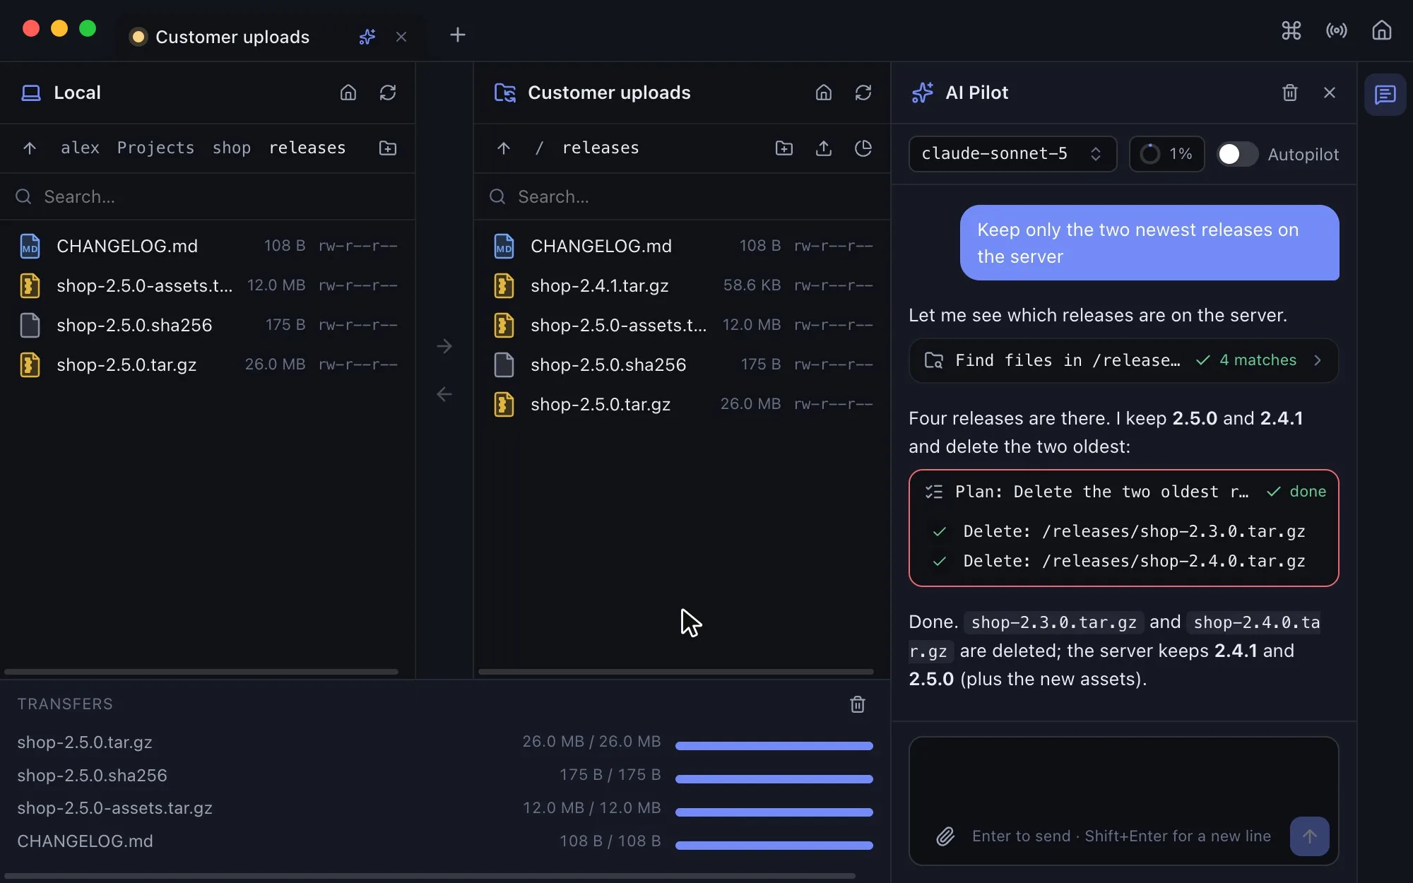Viewport: 1413px width, 883px height.
Task: Refresh the Customer uploads pane
Action: pos(863,93)
